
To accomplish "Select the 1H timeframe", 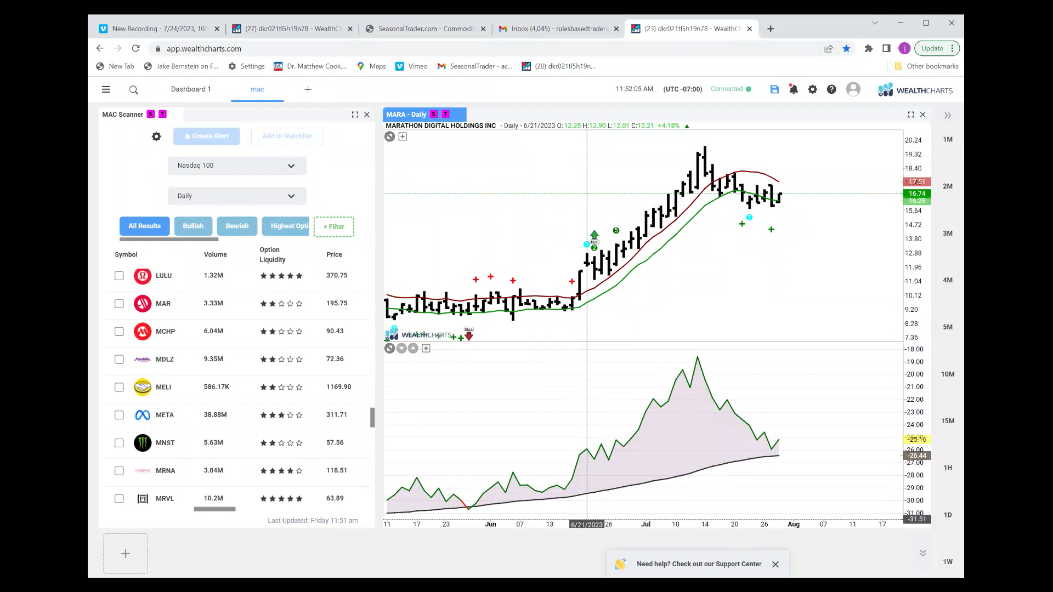I will click(948, 468).
